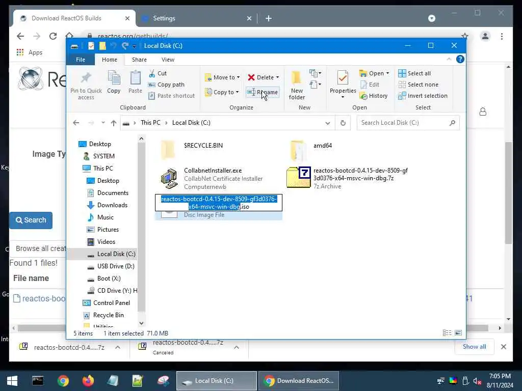522x391 pixels.
Task: Click History in Open group
Action: 374,96
